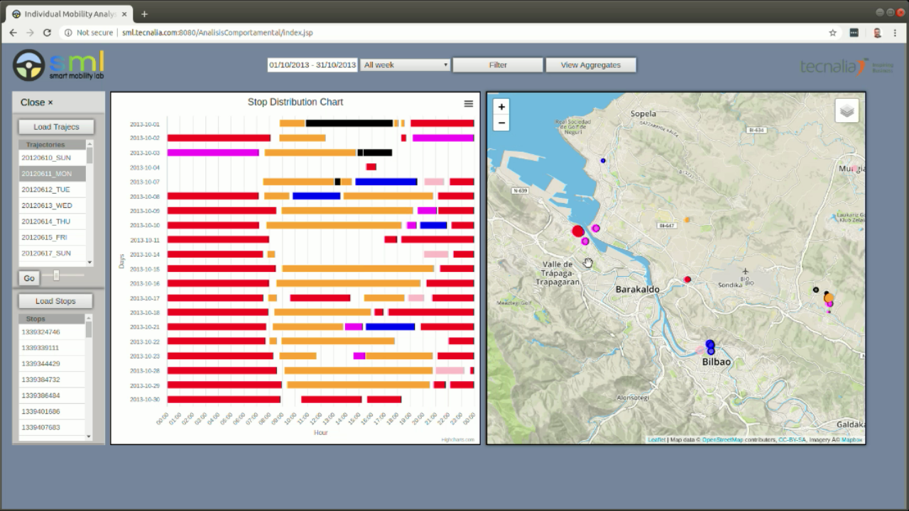Select trajectory 20120610_SUN
This screenshot has height=511, width=909.
pyautogui.click(x=52, y=158)
